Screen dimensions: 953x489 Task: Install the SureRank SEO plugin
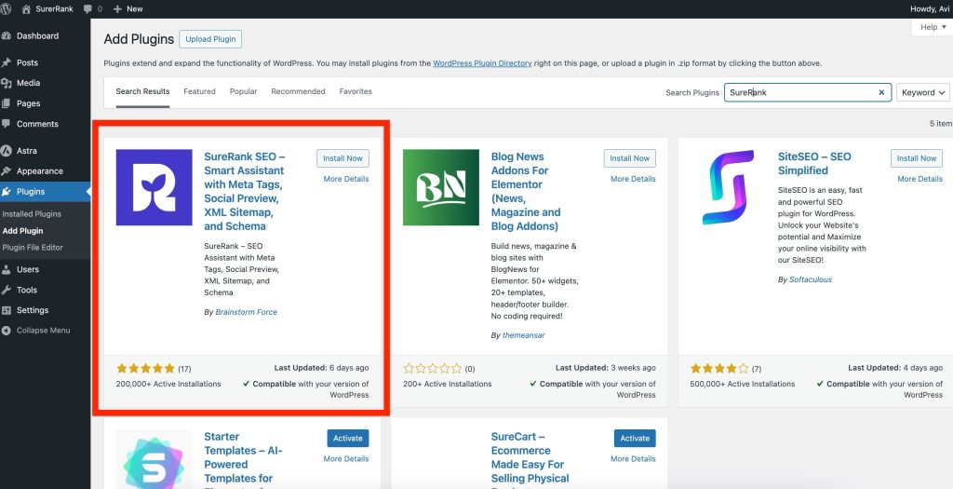[x=342, y=158]
